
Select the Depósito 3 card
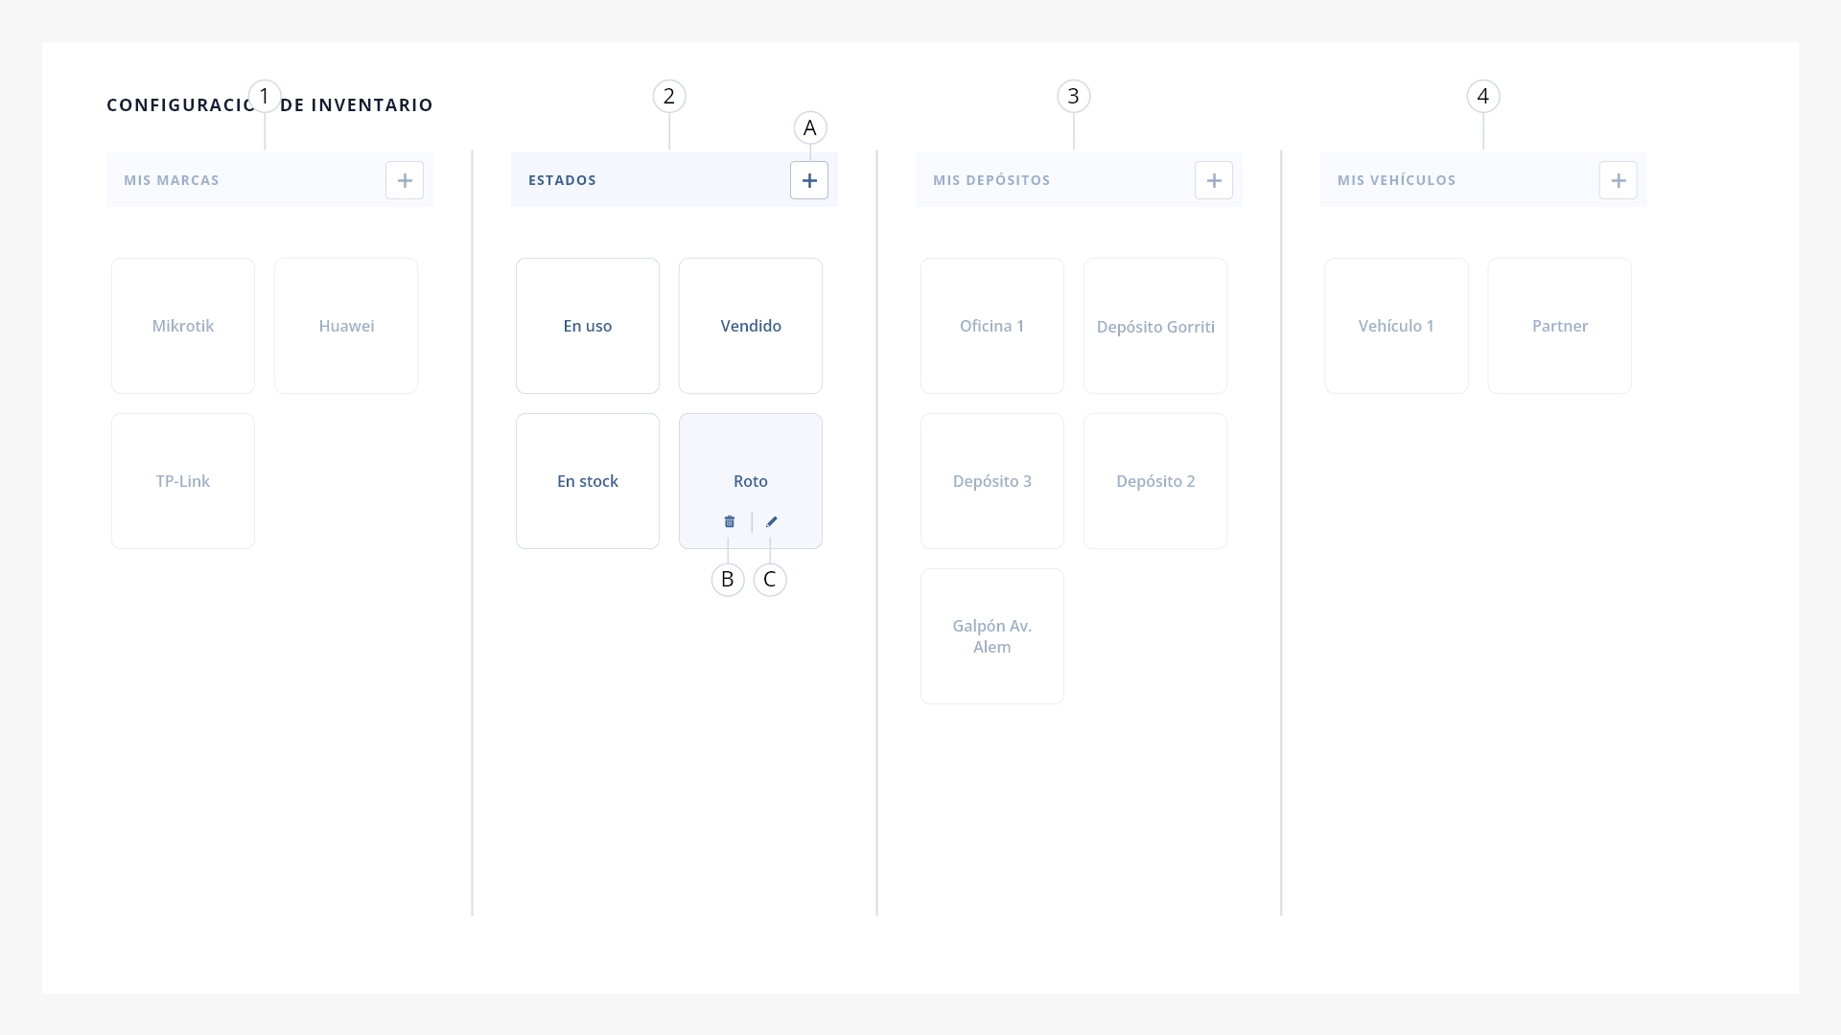coord(992,481)
